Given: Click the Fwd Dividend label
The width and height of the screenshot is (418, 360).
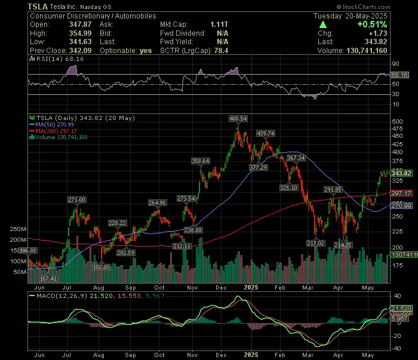Looking at the screenshot, I should [x=183, y=33].
